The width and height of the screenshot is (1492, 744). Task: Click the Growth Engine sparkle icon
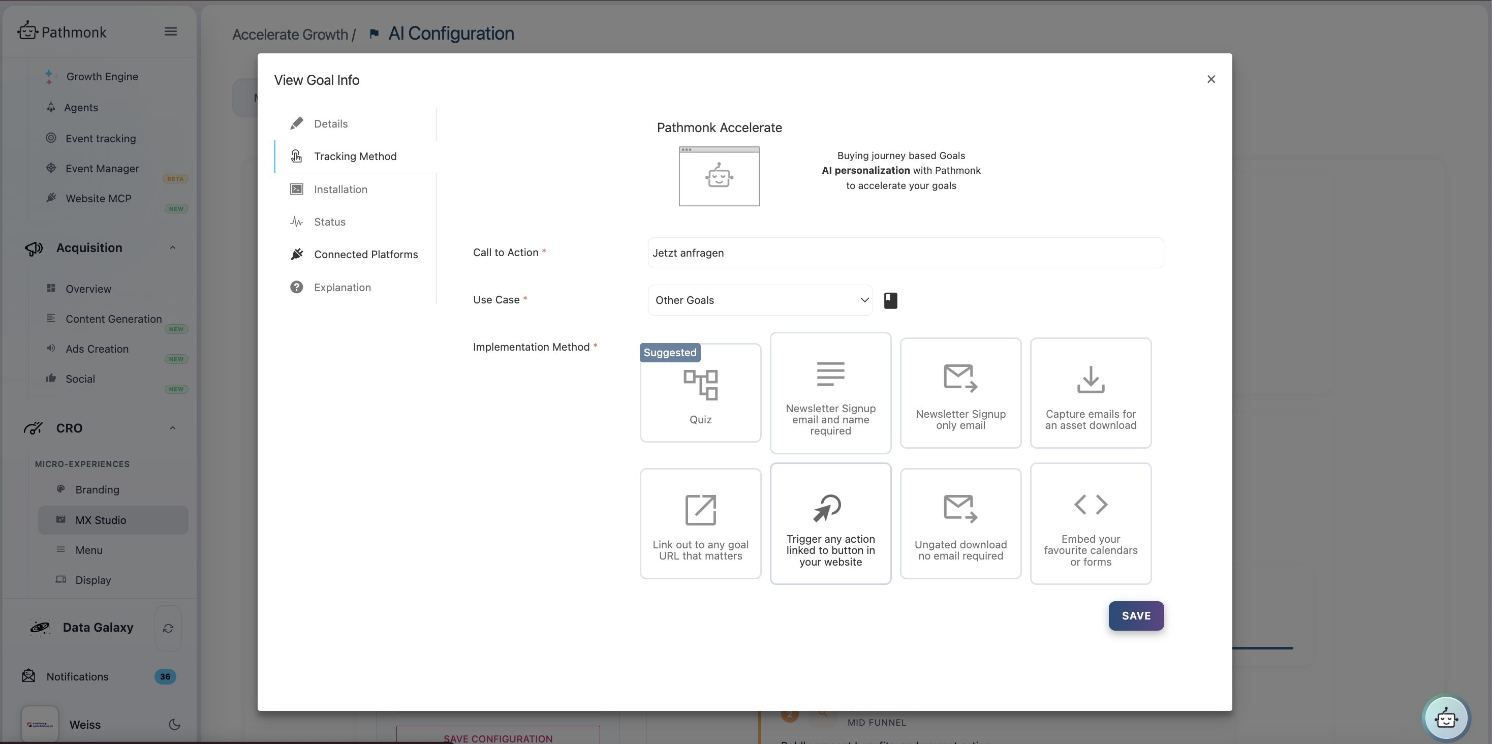[49, 77]
